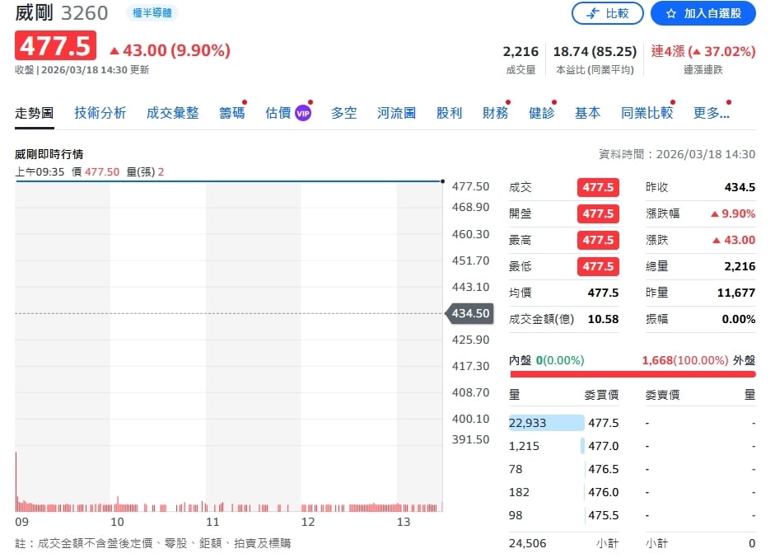Open the 財務 tab with red notification dot
The width and height of the screenshot is (775, 558).
(495, 113)
